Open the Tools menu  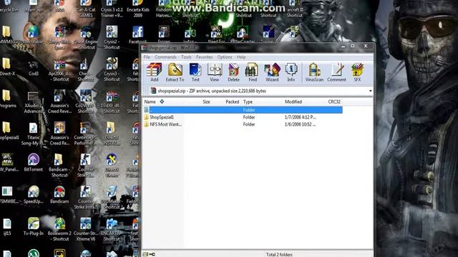tap(186, 57)
